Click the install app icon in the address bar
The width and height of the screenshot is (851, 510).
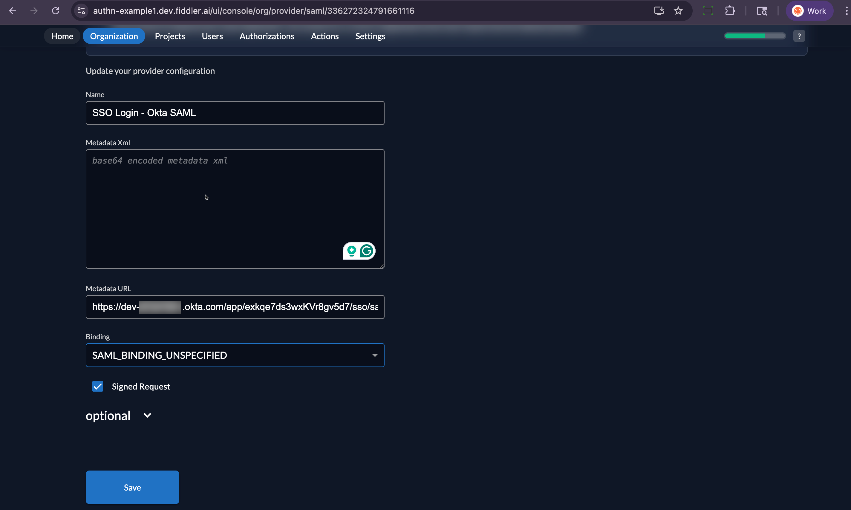click(658, 11)
